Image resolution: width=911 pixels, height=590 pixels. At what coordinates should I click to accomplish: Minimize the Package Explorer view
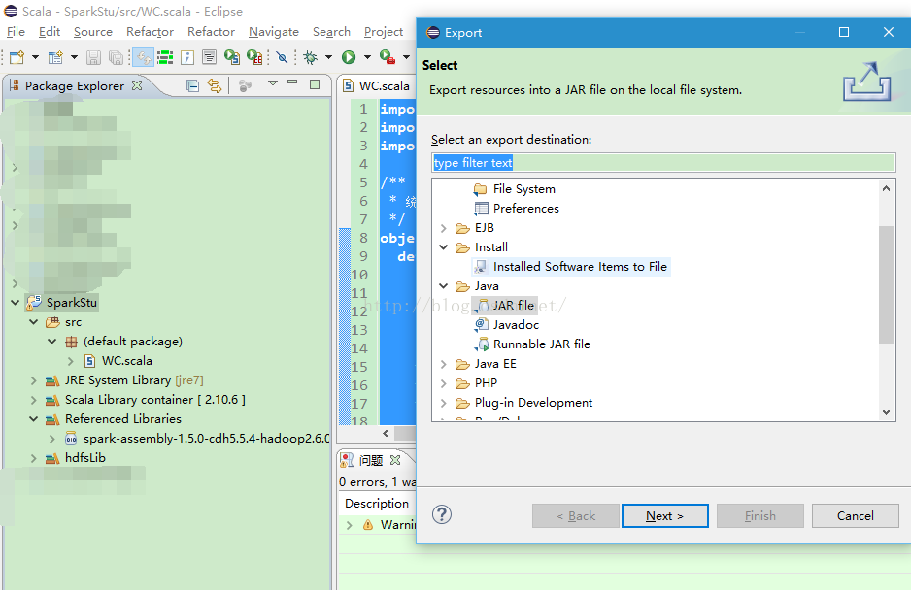292,83
